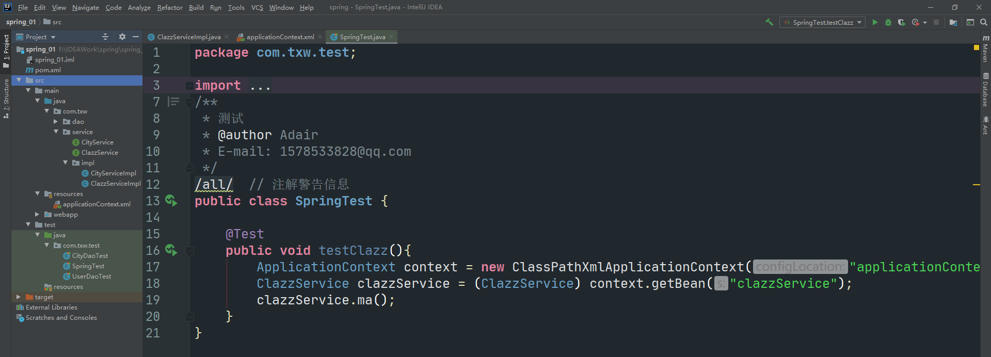The height and width of the screenshot is (357, 991).
Task: Click the warning stripe mark in error stripe
Action: [x=976, y=185]
